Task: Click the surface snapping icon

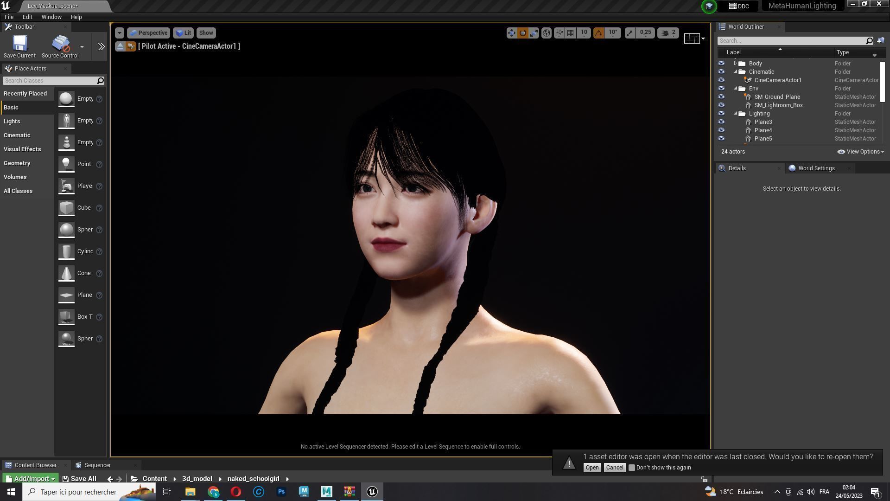Action: click(559, 33)
